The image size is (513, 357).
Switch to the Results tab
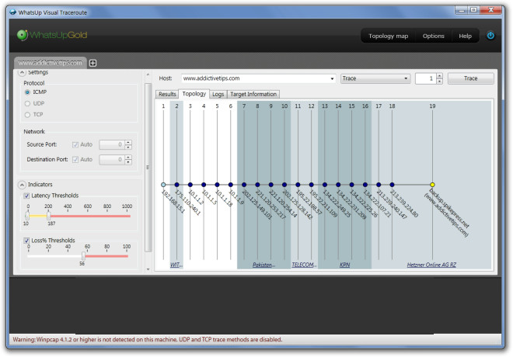coord(167,94)
